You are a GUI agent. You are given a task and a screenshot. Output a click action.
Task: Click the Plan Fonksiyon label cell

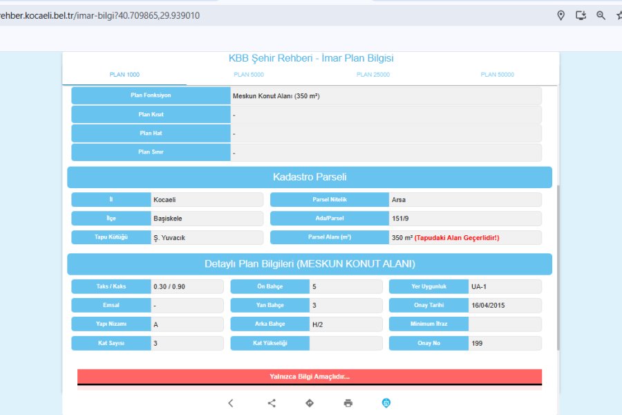click(151, 95)
